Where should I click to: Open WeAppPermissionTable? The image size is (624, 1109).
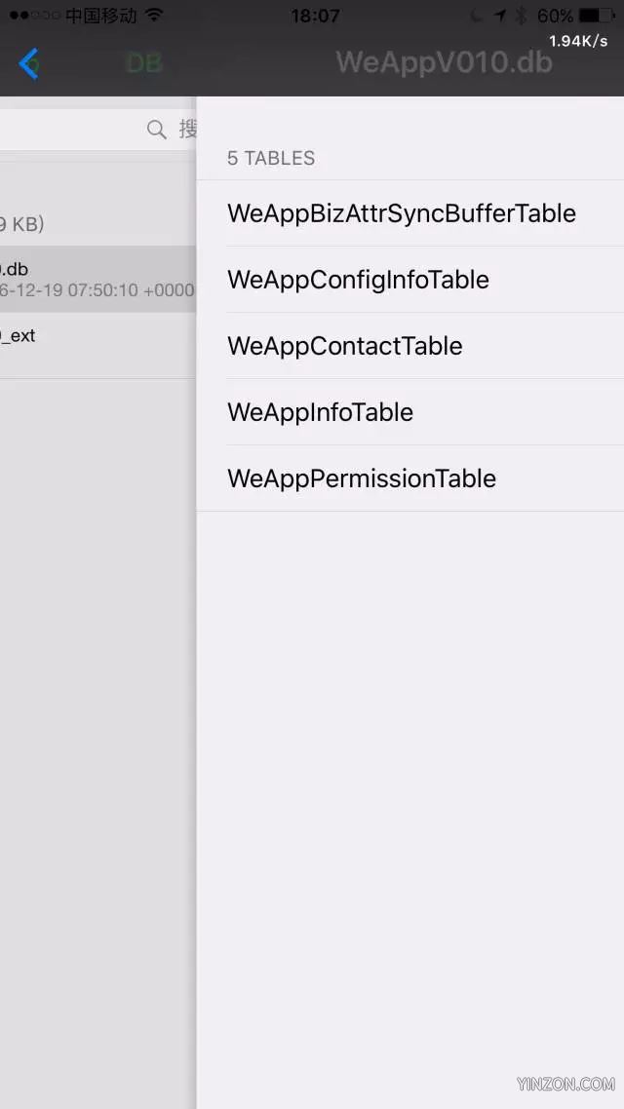tap(410, 478)
